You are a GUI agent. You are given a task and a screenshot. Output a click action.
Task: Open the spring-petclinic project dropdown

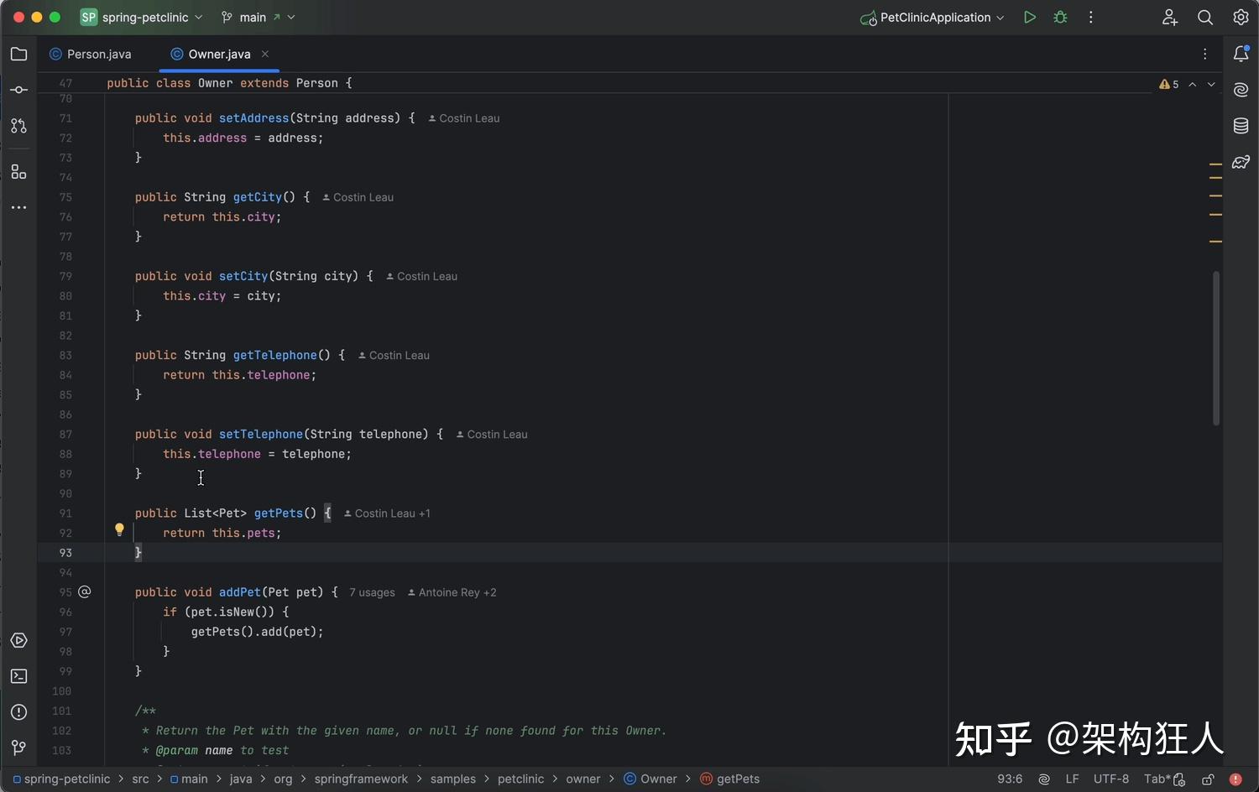[x=142, y=18]
